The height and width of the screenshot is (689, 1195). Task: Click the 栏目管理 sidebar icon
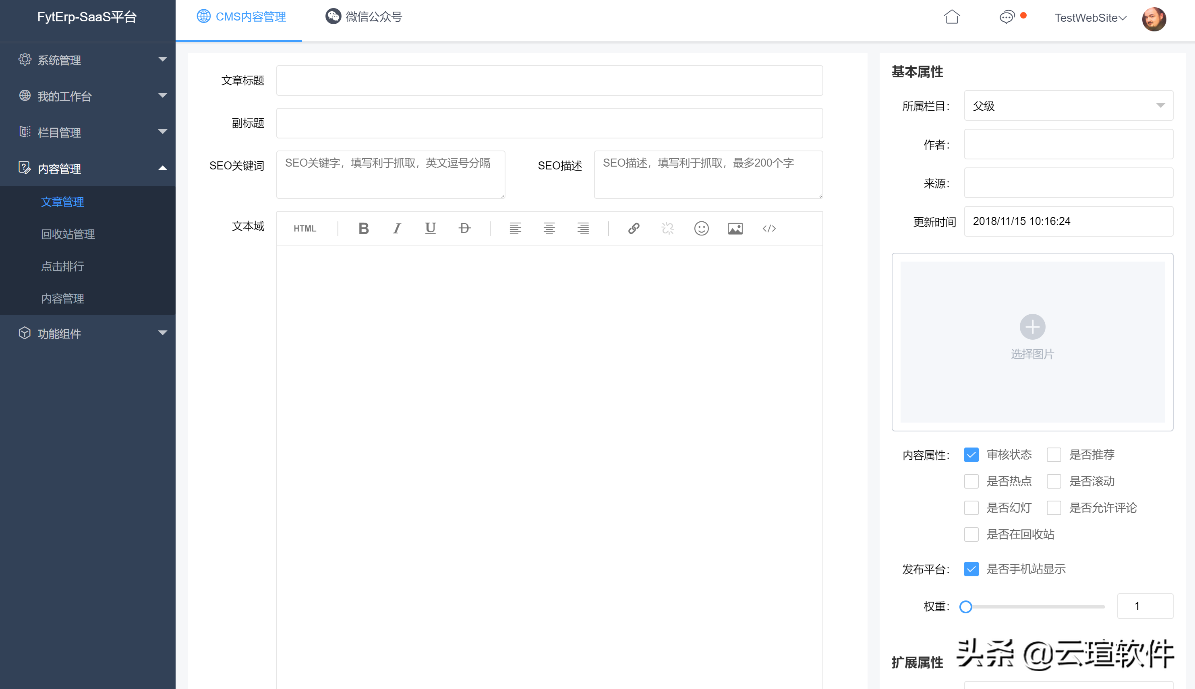coord(25,132)
